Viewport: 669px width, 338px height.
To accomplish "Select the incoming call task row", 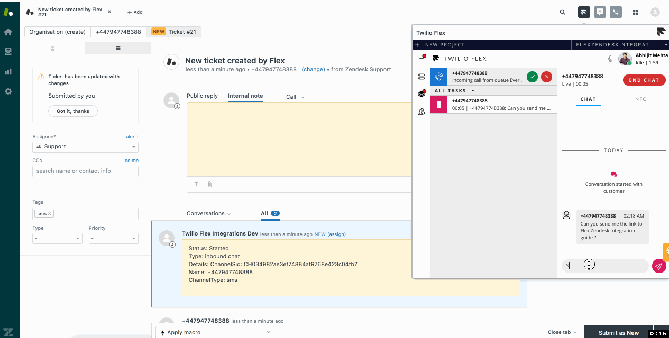I will point(493,77).
